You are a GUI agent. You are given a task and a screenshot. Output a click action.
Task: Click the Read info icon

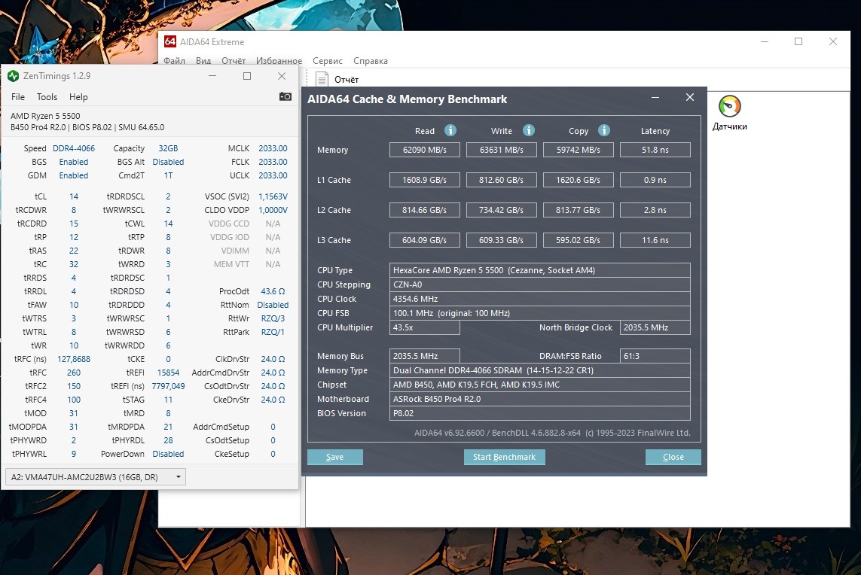[450, 130]
